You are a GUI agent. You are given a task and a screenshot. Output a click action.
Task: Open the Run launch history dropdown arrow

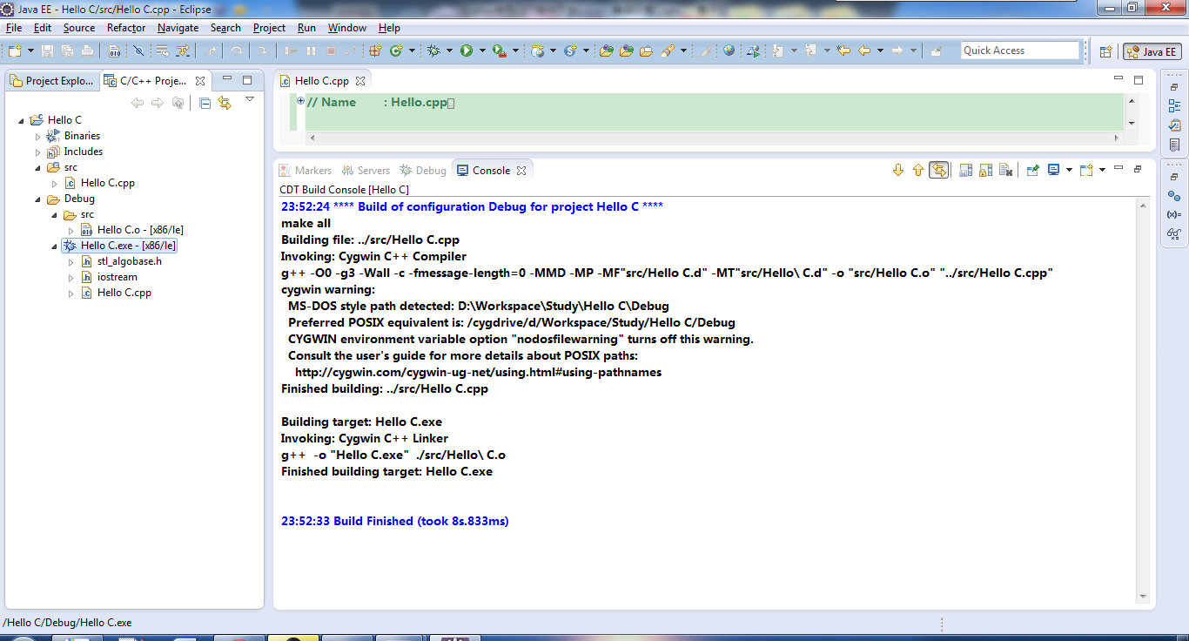coord(482,51)
